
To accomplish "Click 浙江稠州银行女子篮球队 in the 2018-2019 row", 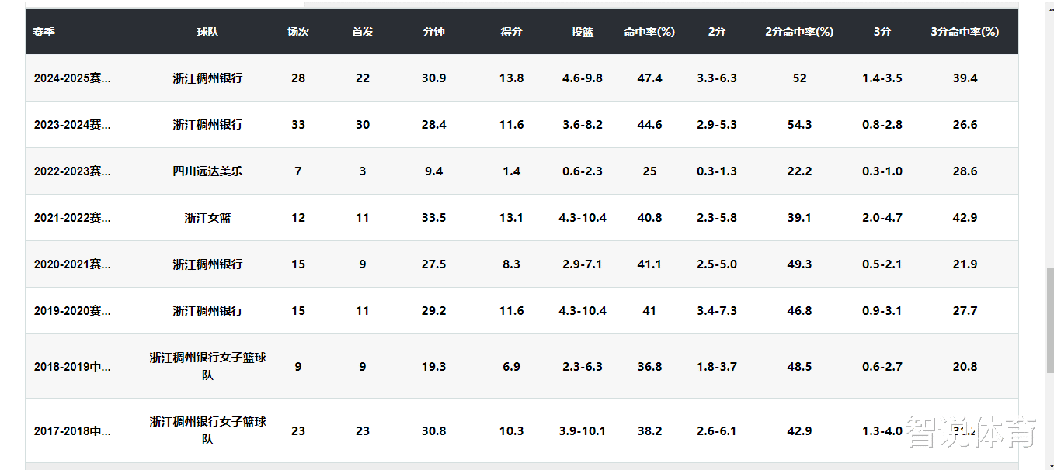I will pos(207,366).
